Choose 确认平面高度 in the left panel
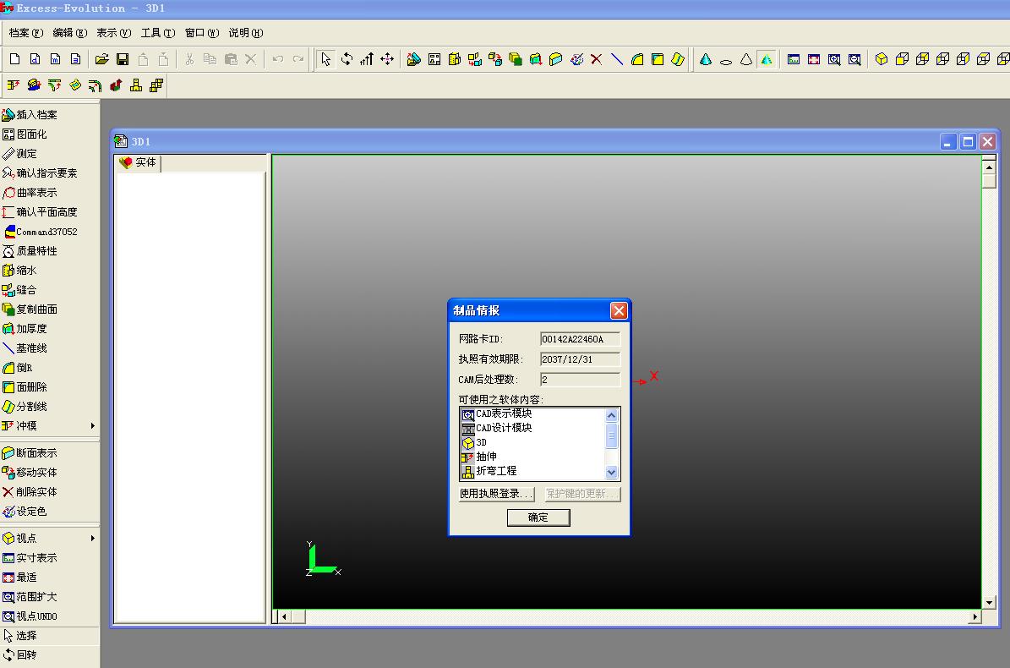This screenshot has height=668, width=1010. [x=40, y=212]
